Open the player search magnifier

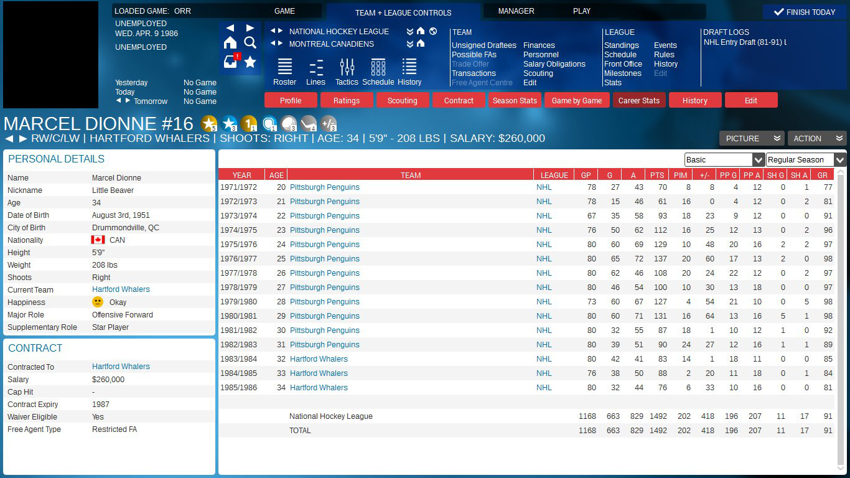point(250,42)
